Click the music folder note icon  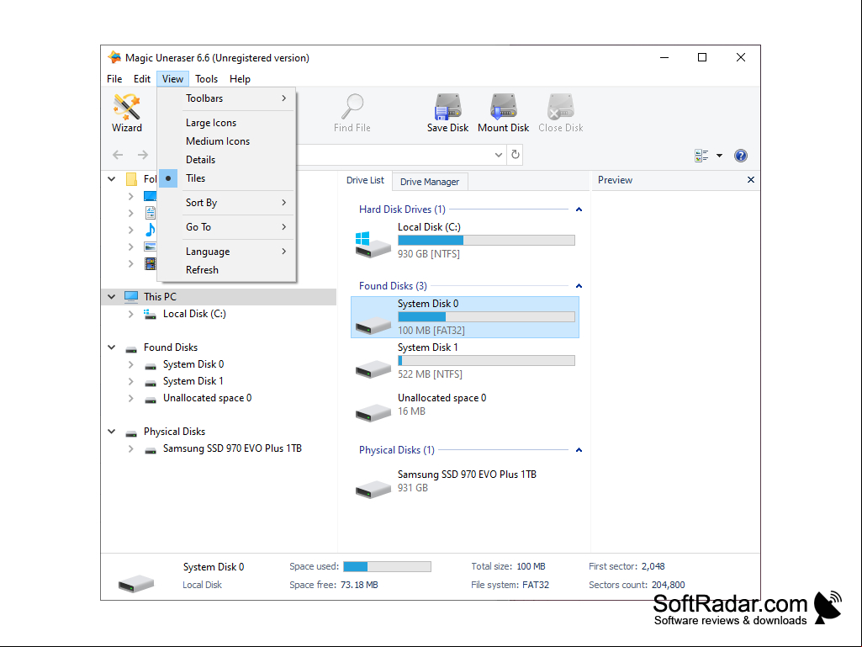(x=150, y=230)
